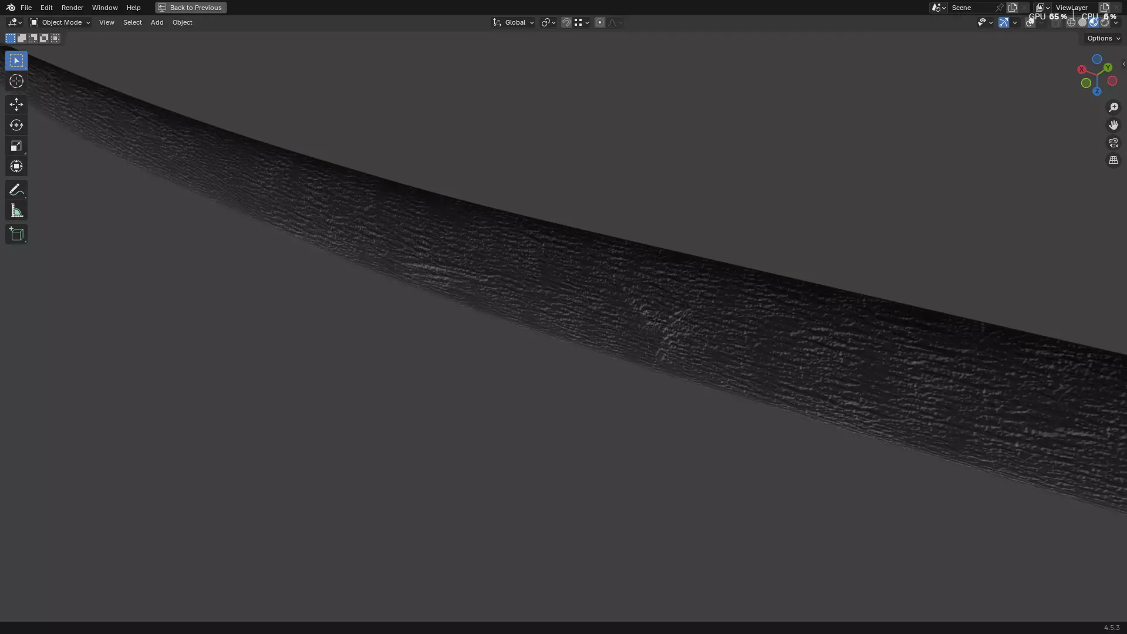Switch to material preview shading
This screenshot has height=634, width=1127.
1094,22
